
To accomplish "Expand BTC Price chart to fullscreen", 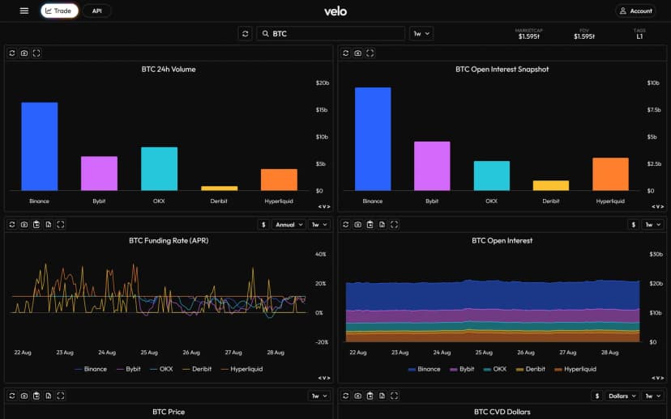I will (61, 396).
